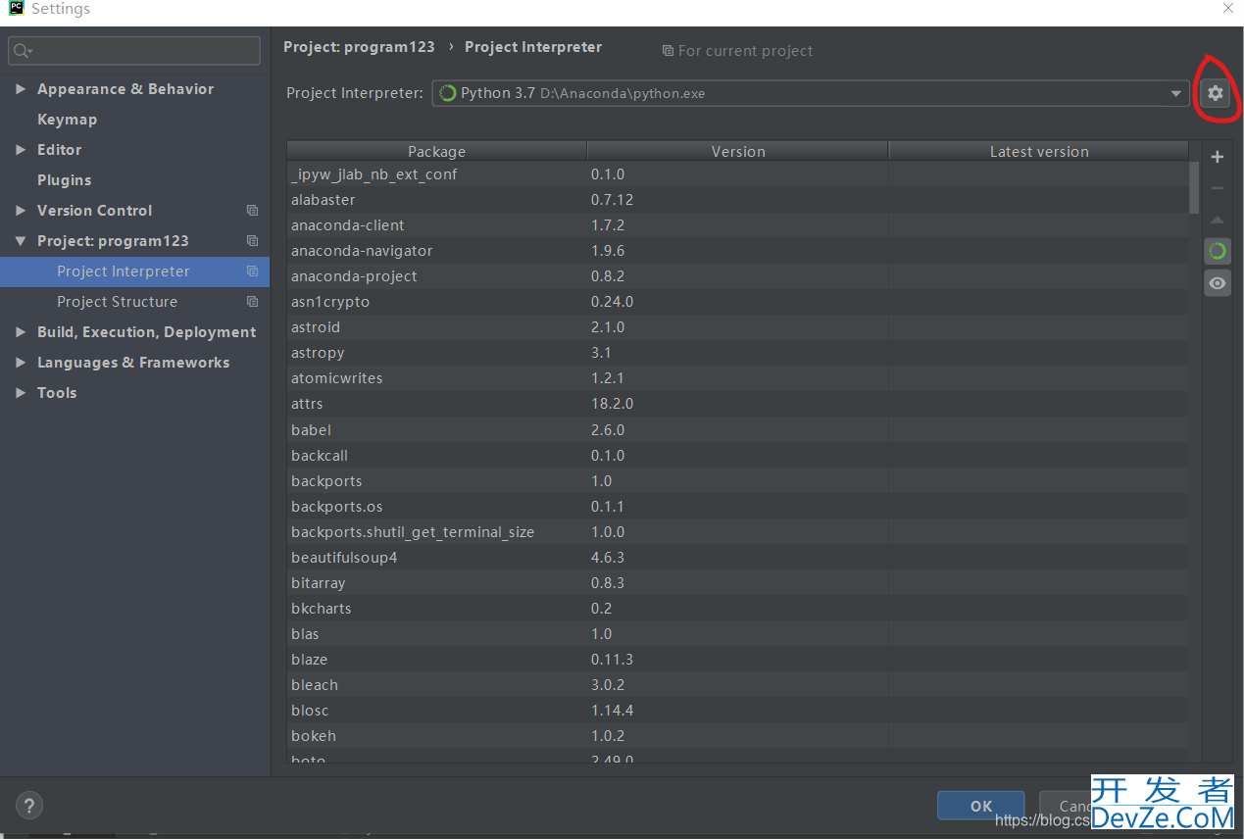
Task: Click version 0.8.2 of anaconda-project
Action: [x=608, y=276]
